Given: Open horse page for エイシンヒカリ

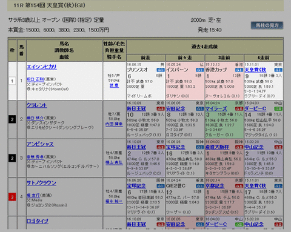Looking at the screenshot, I should pos(42,67).
